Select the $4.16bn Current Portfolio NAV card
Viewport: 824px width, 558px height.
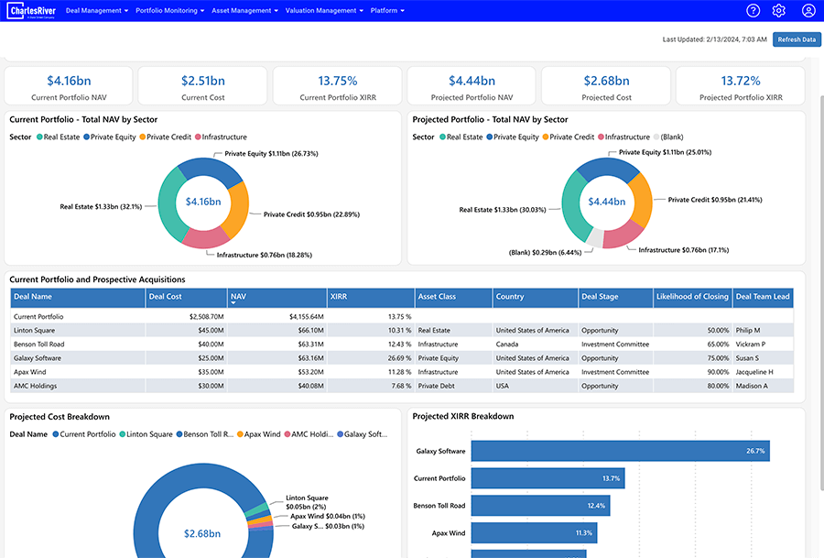tap(69, 86)
